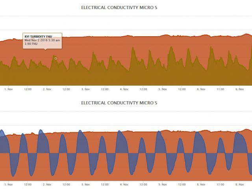Click the 5. Nov axis label under the turbidity chart
The height and width of the screenshot is (189, 252).
pyautogui.click(x=163, y=89)
